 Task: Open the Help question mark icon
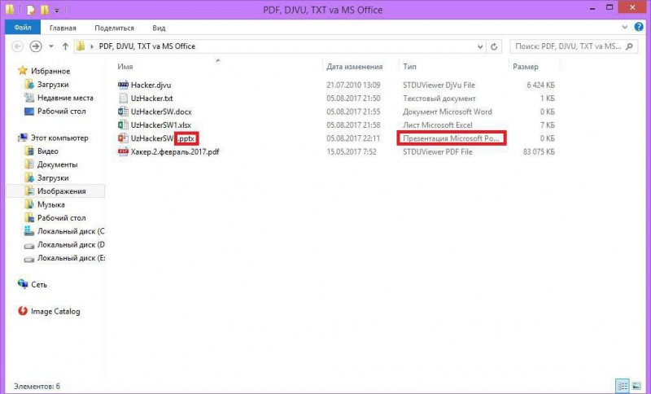click(x=639, y=28)
